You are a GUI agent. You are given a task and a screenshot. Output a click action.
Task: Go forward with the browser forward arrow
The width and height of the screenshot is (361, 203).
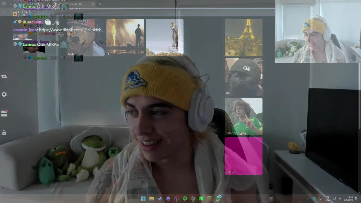[11, 12]
